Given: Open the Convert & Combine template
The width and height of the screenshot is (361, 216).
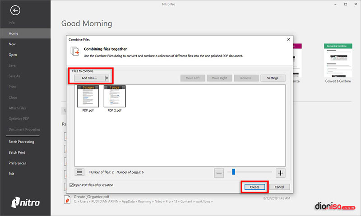Looking at the screenshot, I should [x=338, y=63].
